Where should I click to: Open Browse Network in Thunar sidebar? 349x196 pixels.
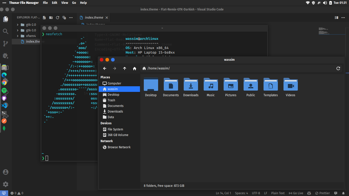pos(119,147)
